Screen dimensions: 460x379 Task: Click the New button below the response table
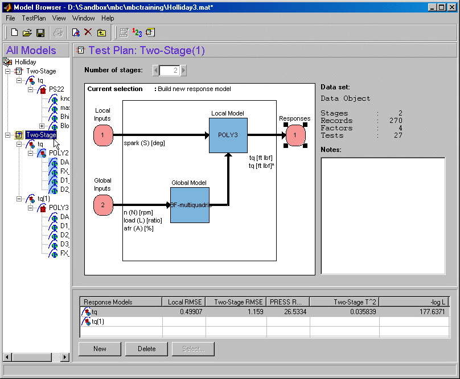[100, 349]
